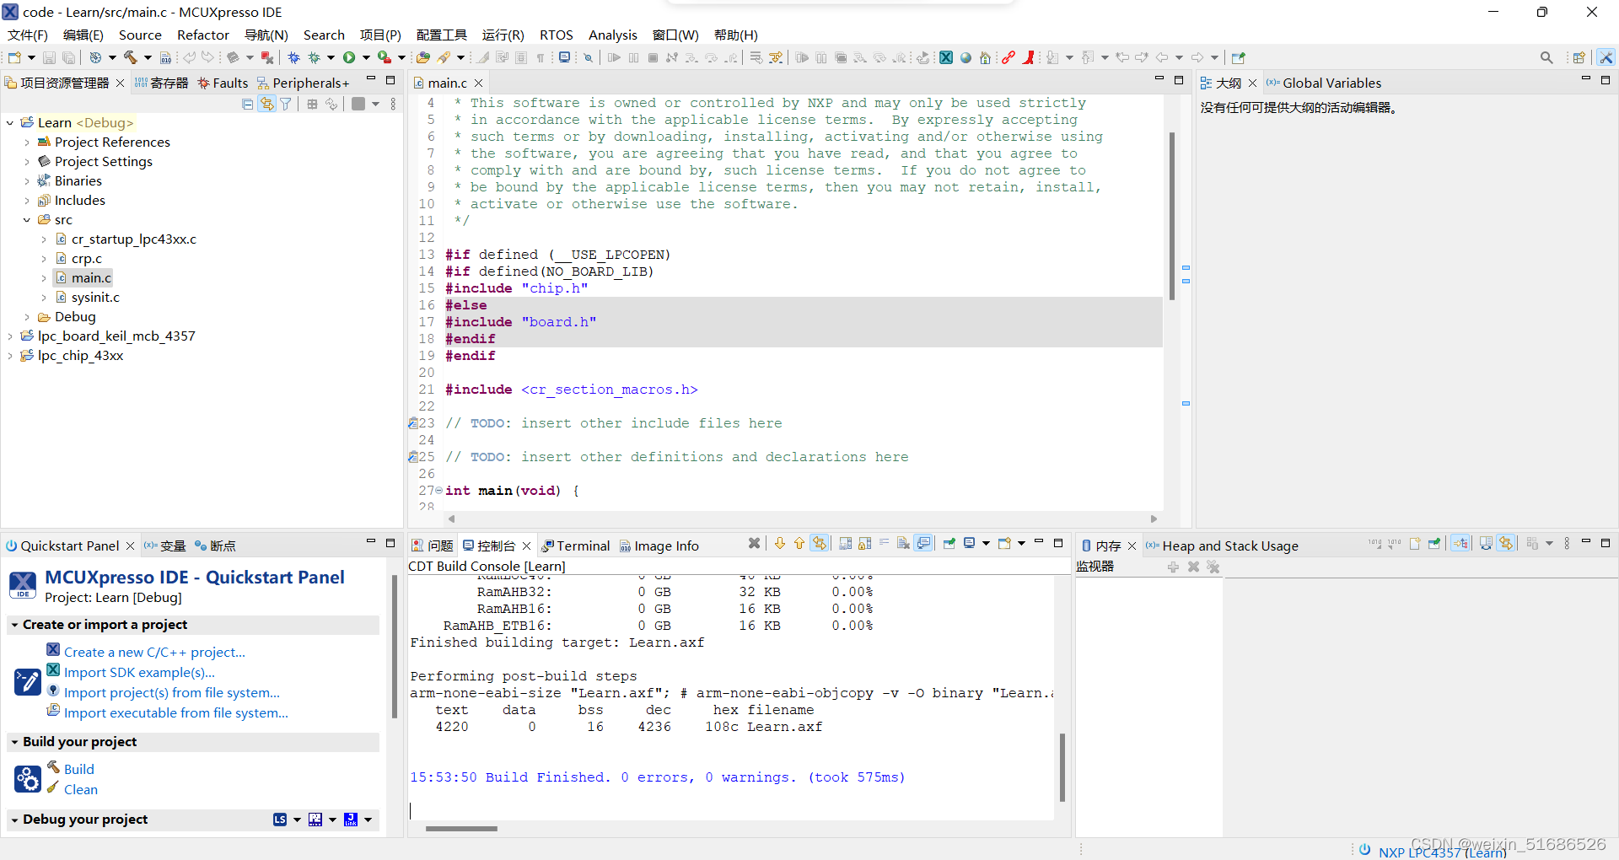Click Import executable from file system link
The image size is (1619, 860).
coord(176,712)
